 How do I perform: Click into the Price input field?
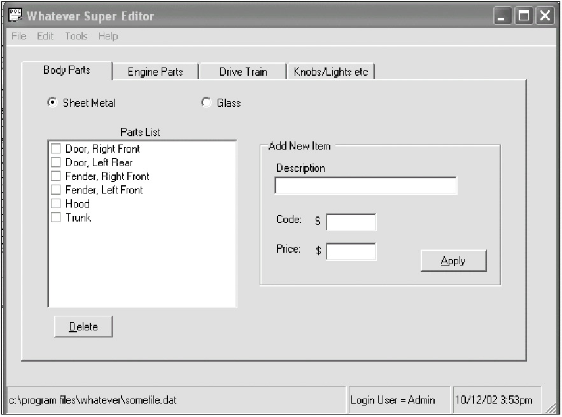pos(351,251)
